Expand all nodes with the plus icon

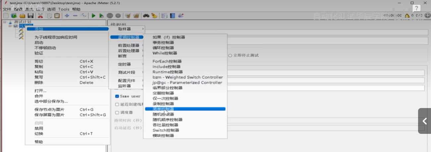click(x=67, y=16)
